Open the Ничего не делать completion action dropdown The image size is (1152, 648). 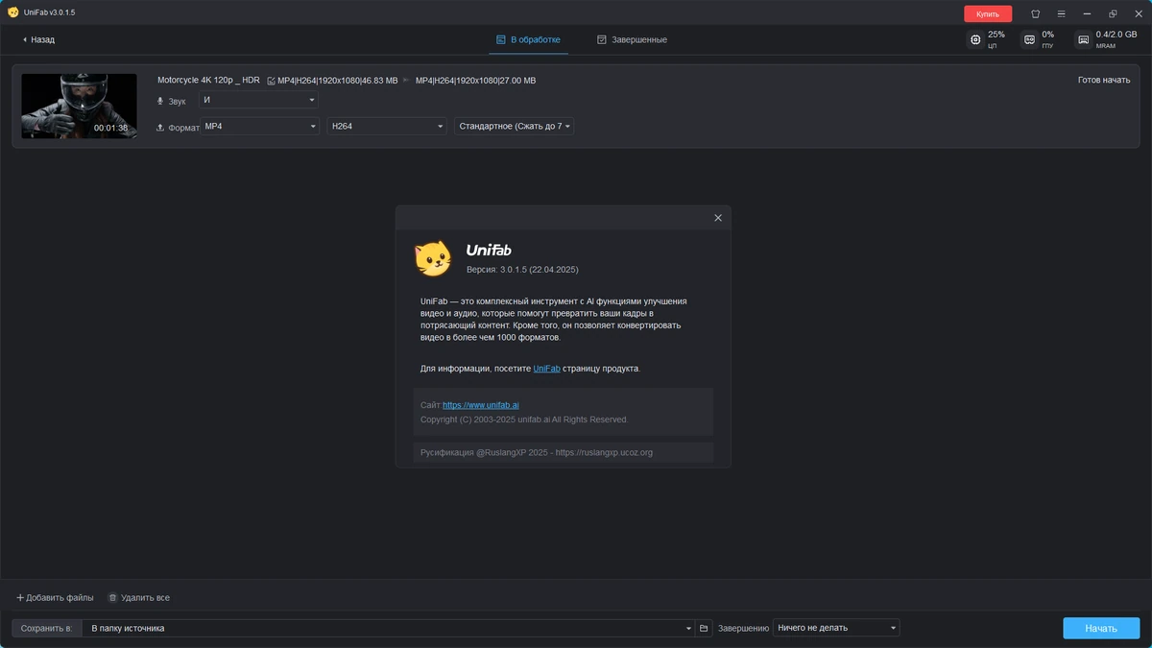836,628
